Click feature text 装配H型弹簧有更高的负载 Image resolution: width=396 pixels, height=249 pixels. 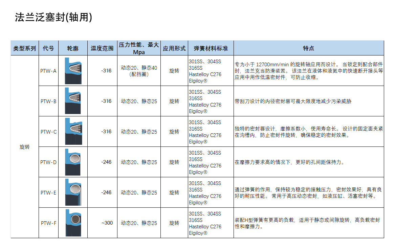click(x=307, y=223)
